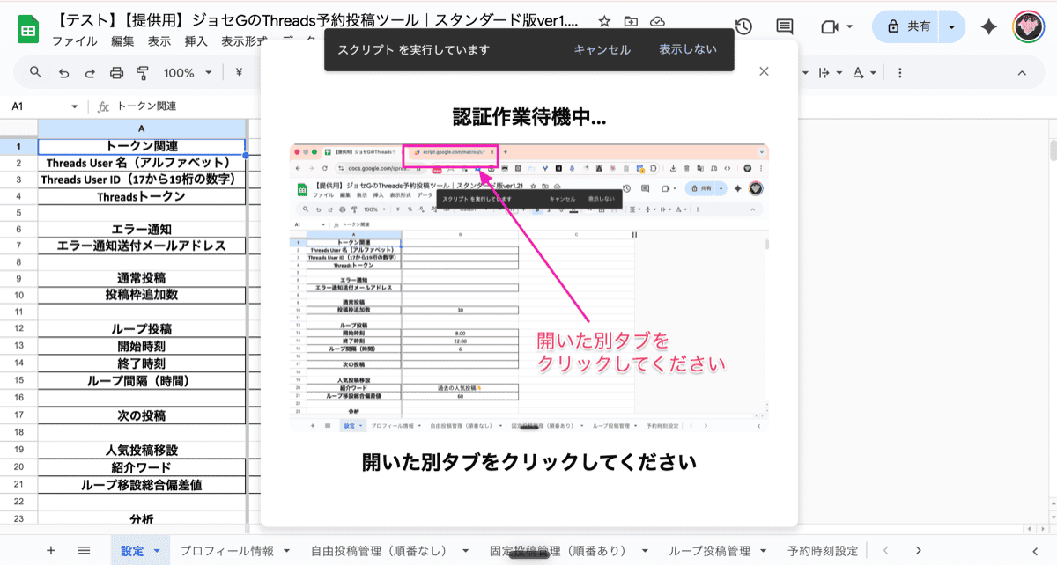
Task: Click the move-to-folder icon beside the title
Action: [x=631, y=21]
